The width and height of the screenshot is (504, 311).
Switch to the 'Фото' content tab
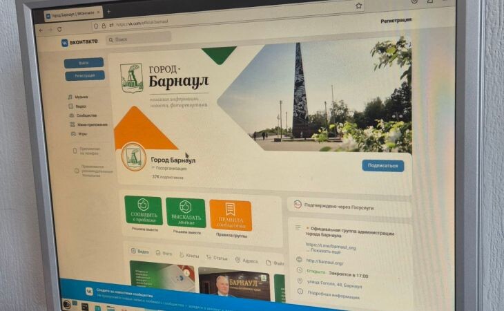click(x=164, y=254)
